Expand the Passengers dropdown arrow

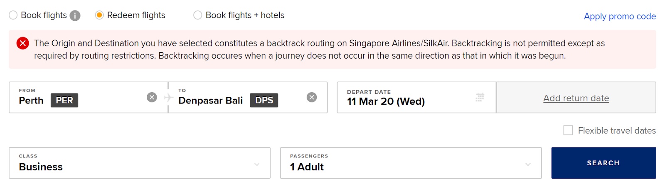tap(528, 164)
